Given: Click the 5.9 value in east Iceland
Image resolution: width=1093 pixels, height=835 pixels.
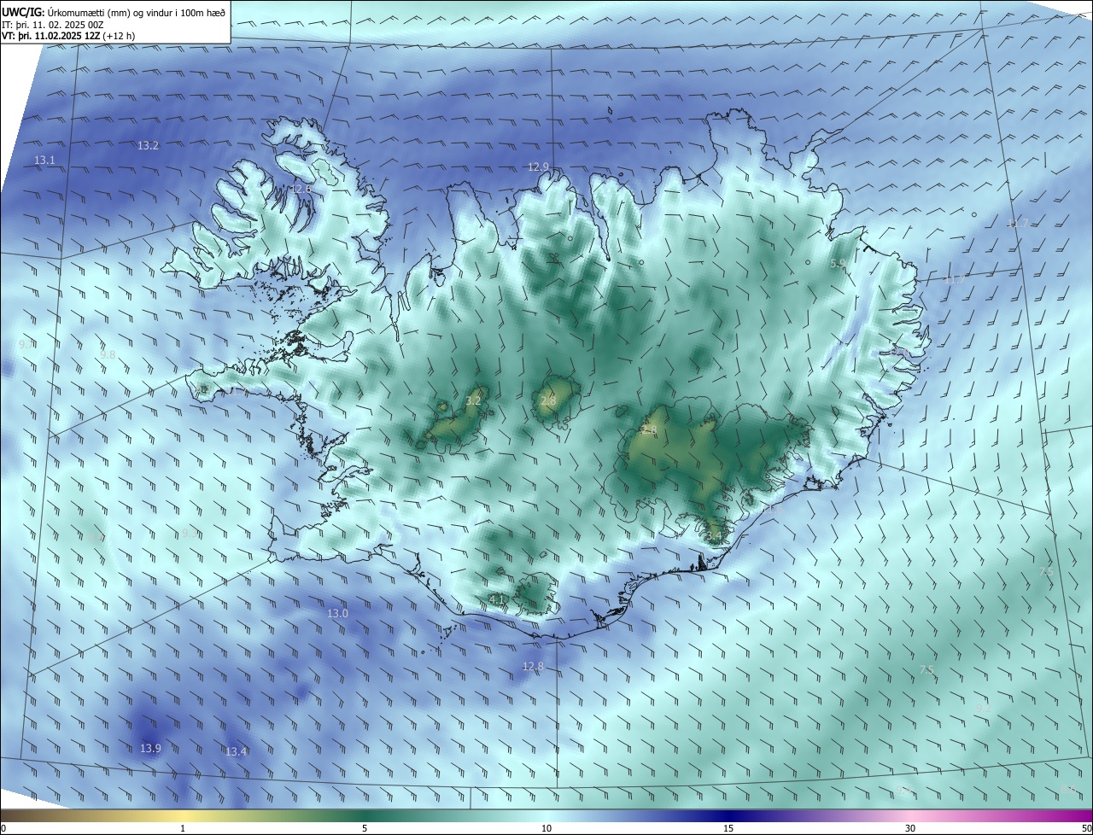Looking at the screenshot, I should [x=838, y=265].
